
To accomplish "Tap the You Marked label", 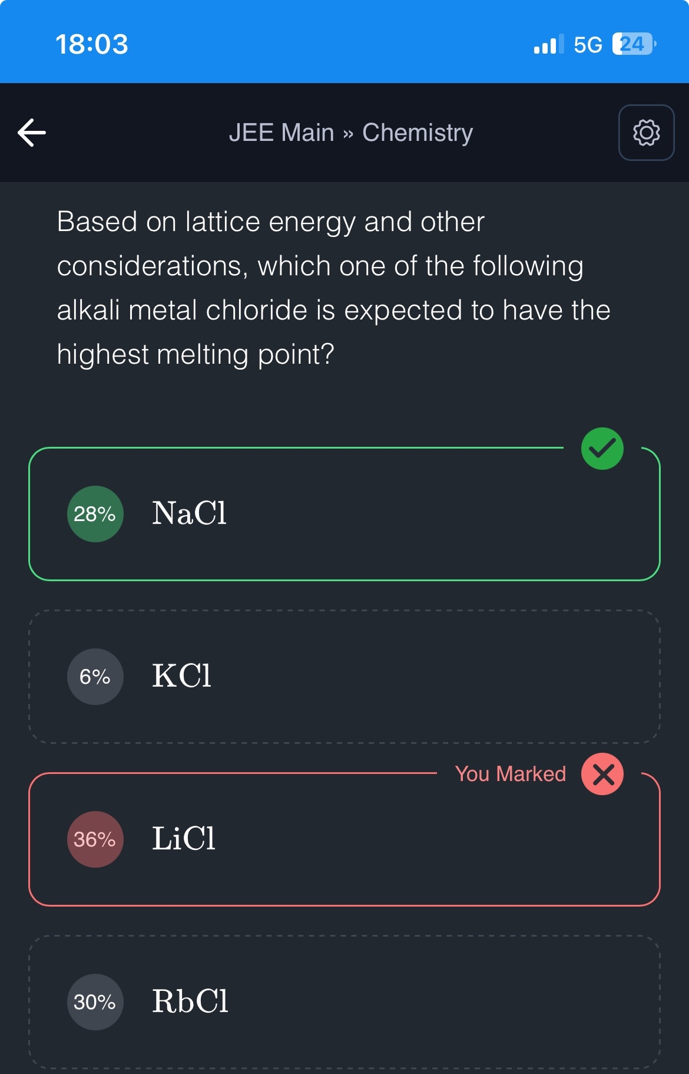I will [x=510, y=774].
